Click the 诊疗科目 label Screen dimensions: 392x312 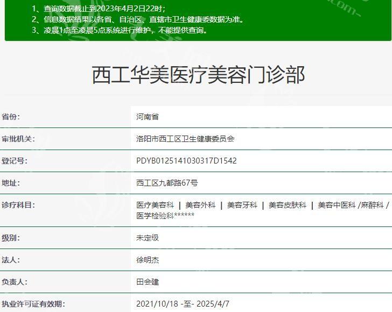18,205
